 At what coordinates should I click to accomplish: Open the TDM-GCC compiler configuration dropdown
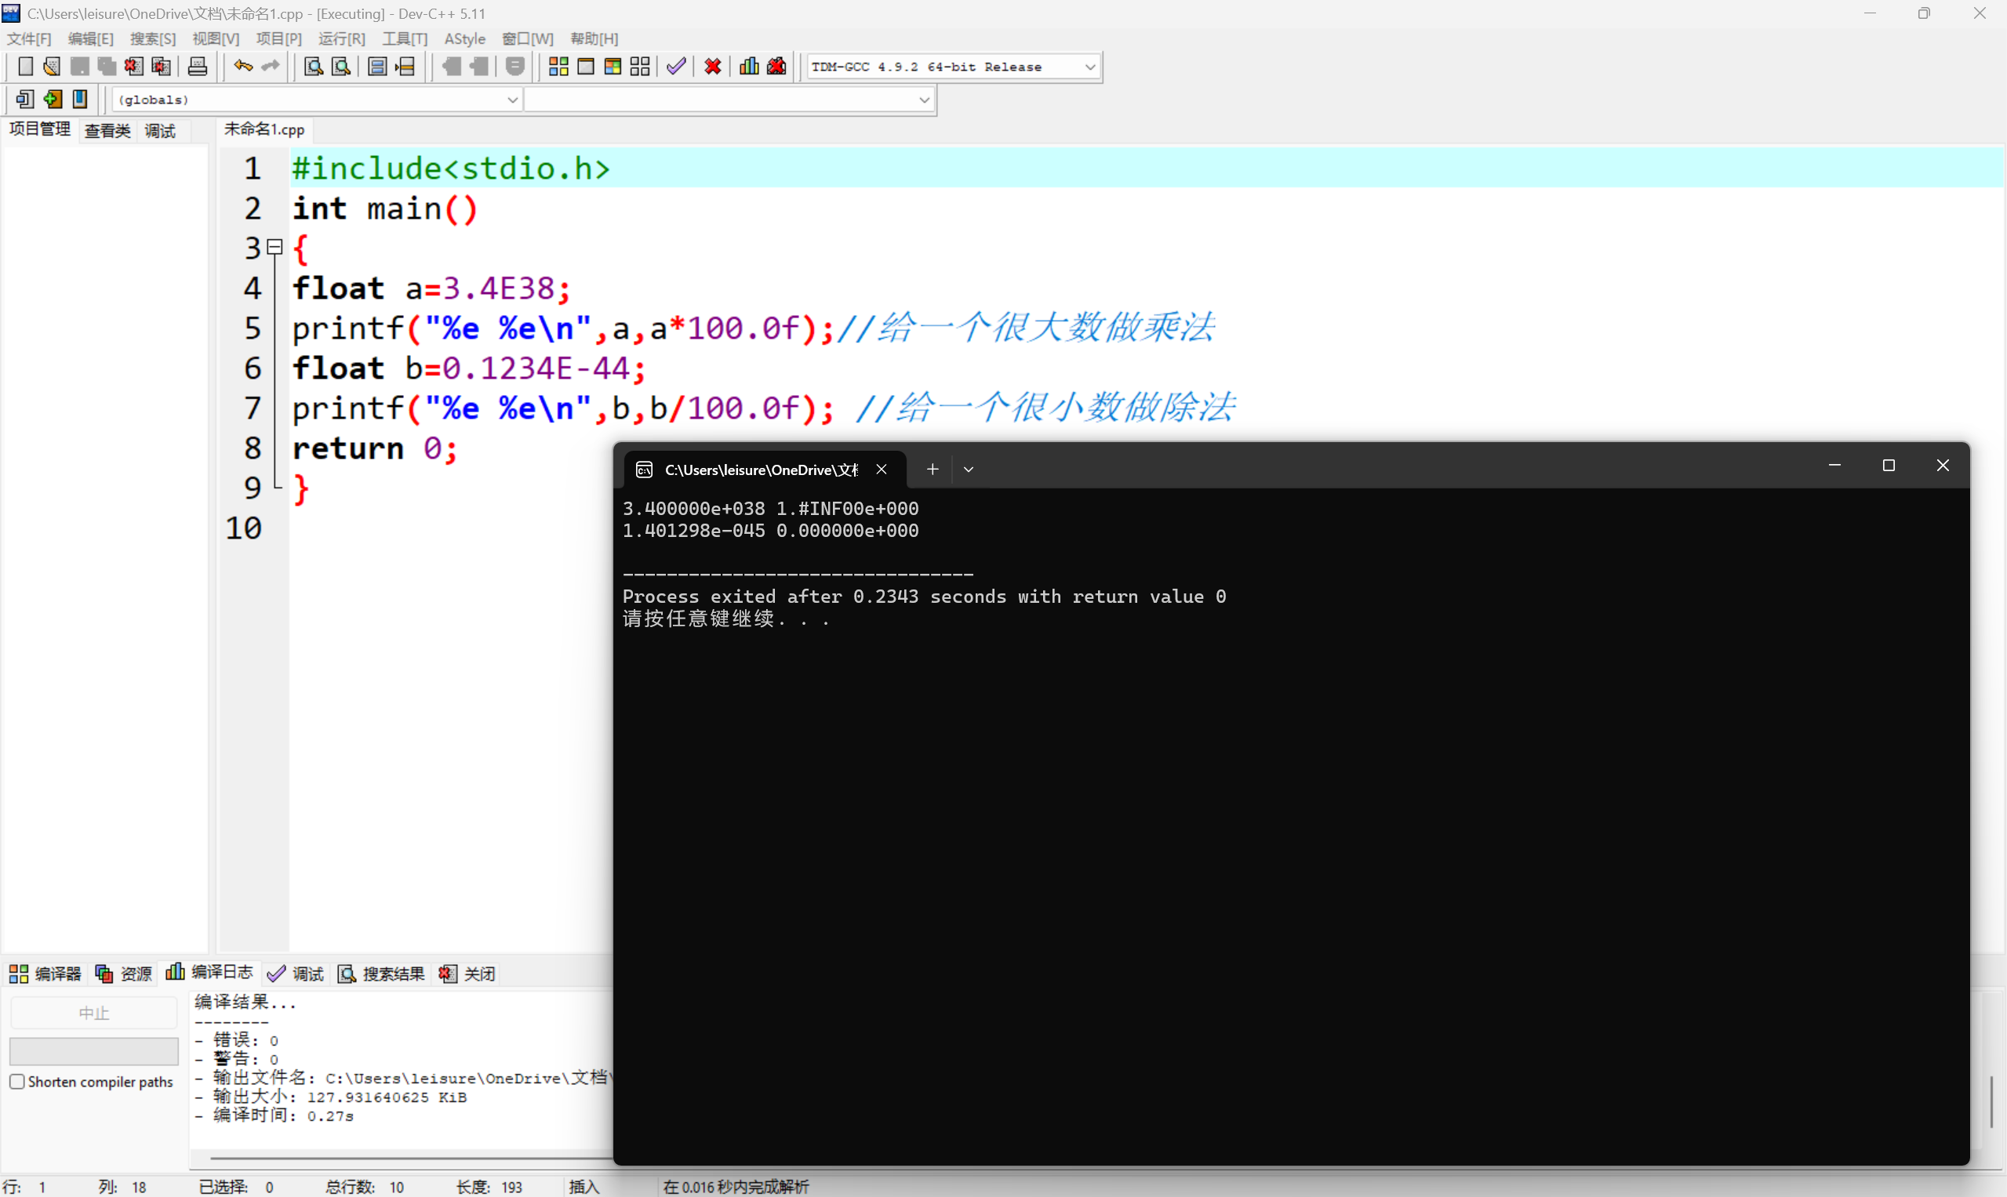pos(1091,66)
